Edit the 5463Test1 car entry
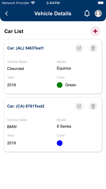Screen dimensions: 106x189 click(x=79, y=48)
